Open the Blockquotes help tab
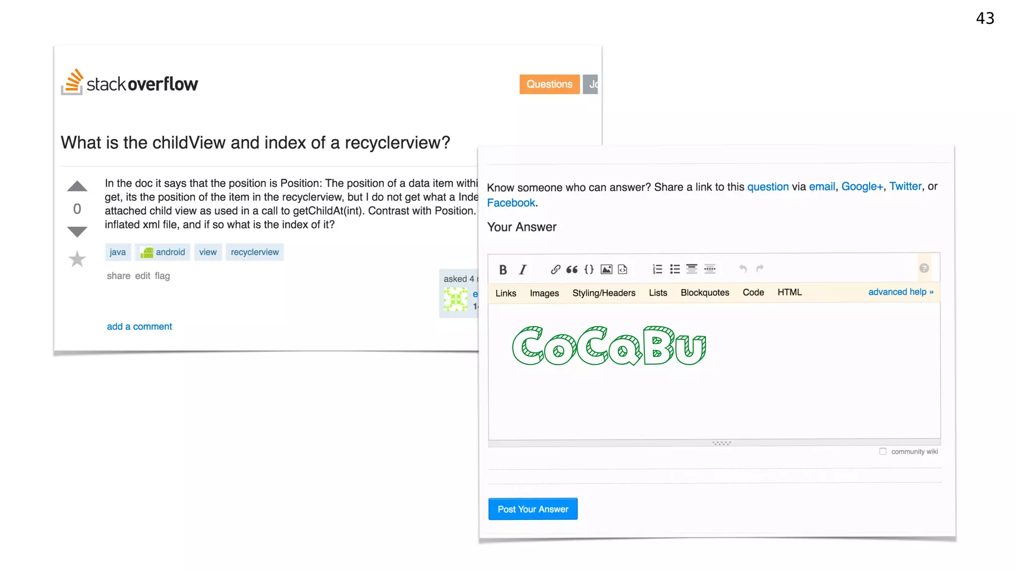The height and width of the screenshot is (571, 1016). coord(705,292)
